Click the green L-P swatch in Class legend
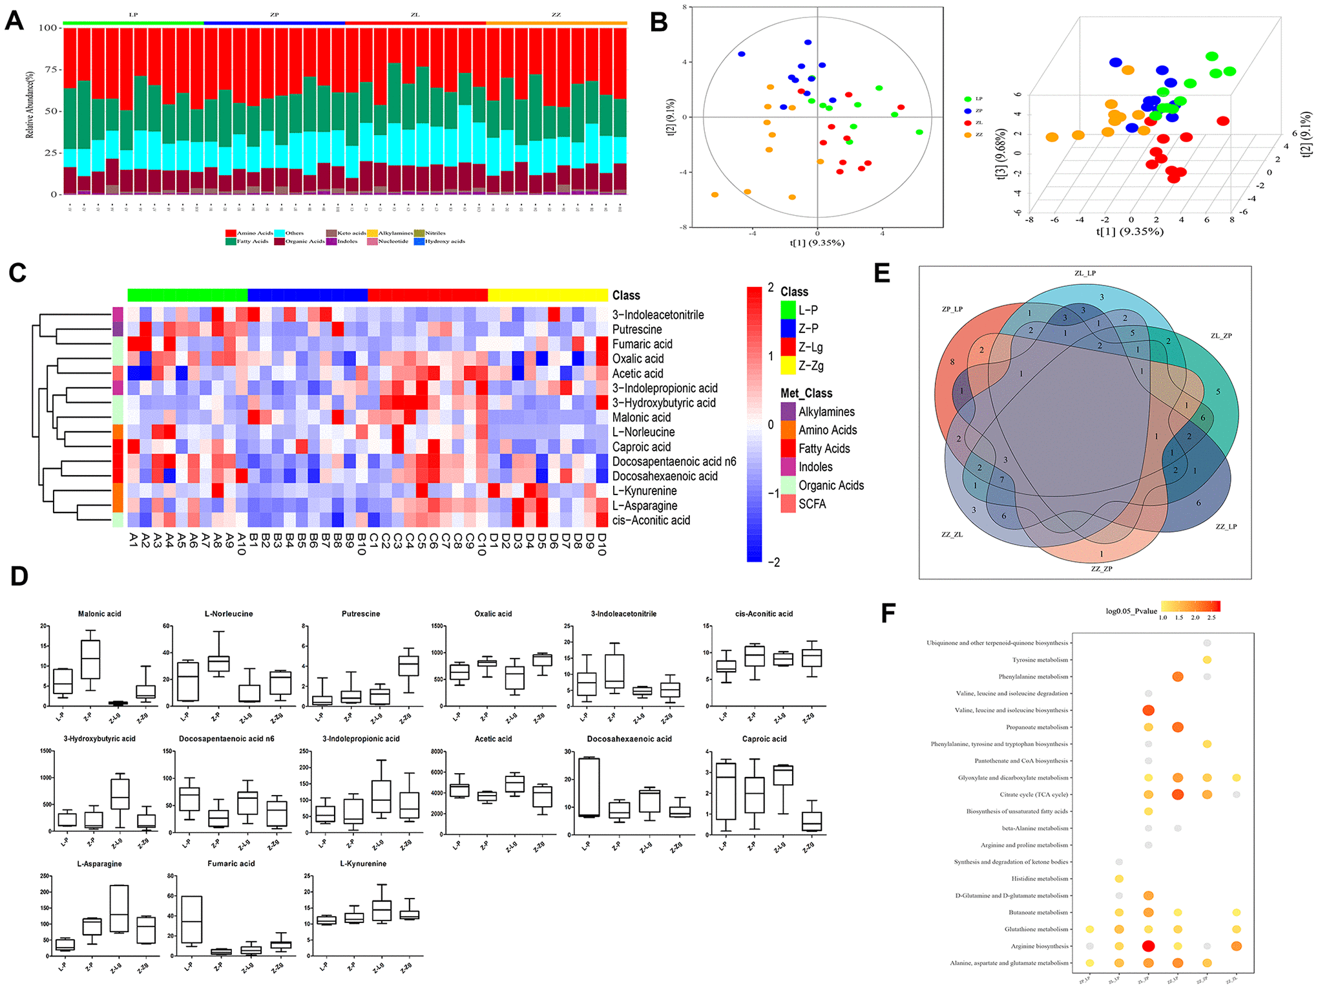Viewport: 1318px width, 989px height. (788, 310)
